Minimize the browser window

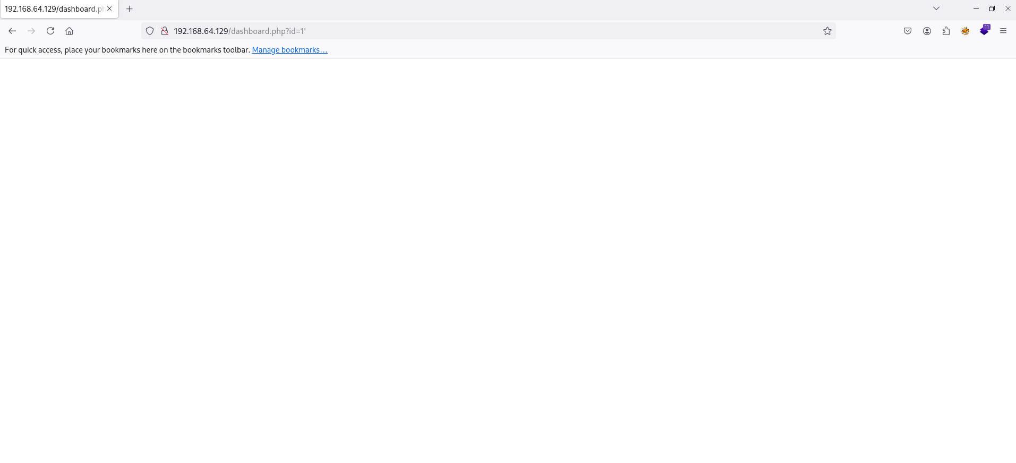976,8
